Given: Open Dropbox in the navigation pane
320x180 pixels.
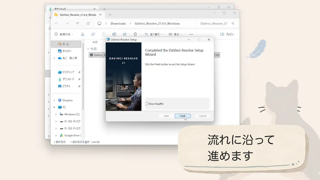Looking at the screenshot, I should pos(65,100).
